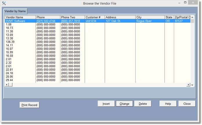Click the State column header
202x125 pixels.
169,17
